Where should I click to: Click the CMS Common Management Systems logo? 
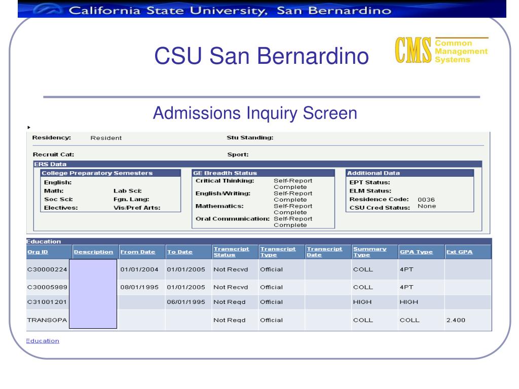point(441,50)
